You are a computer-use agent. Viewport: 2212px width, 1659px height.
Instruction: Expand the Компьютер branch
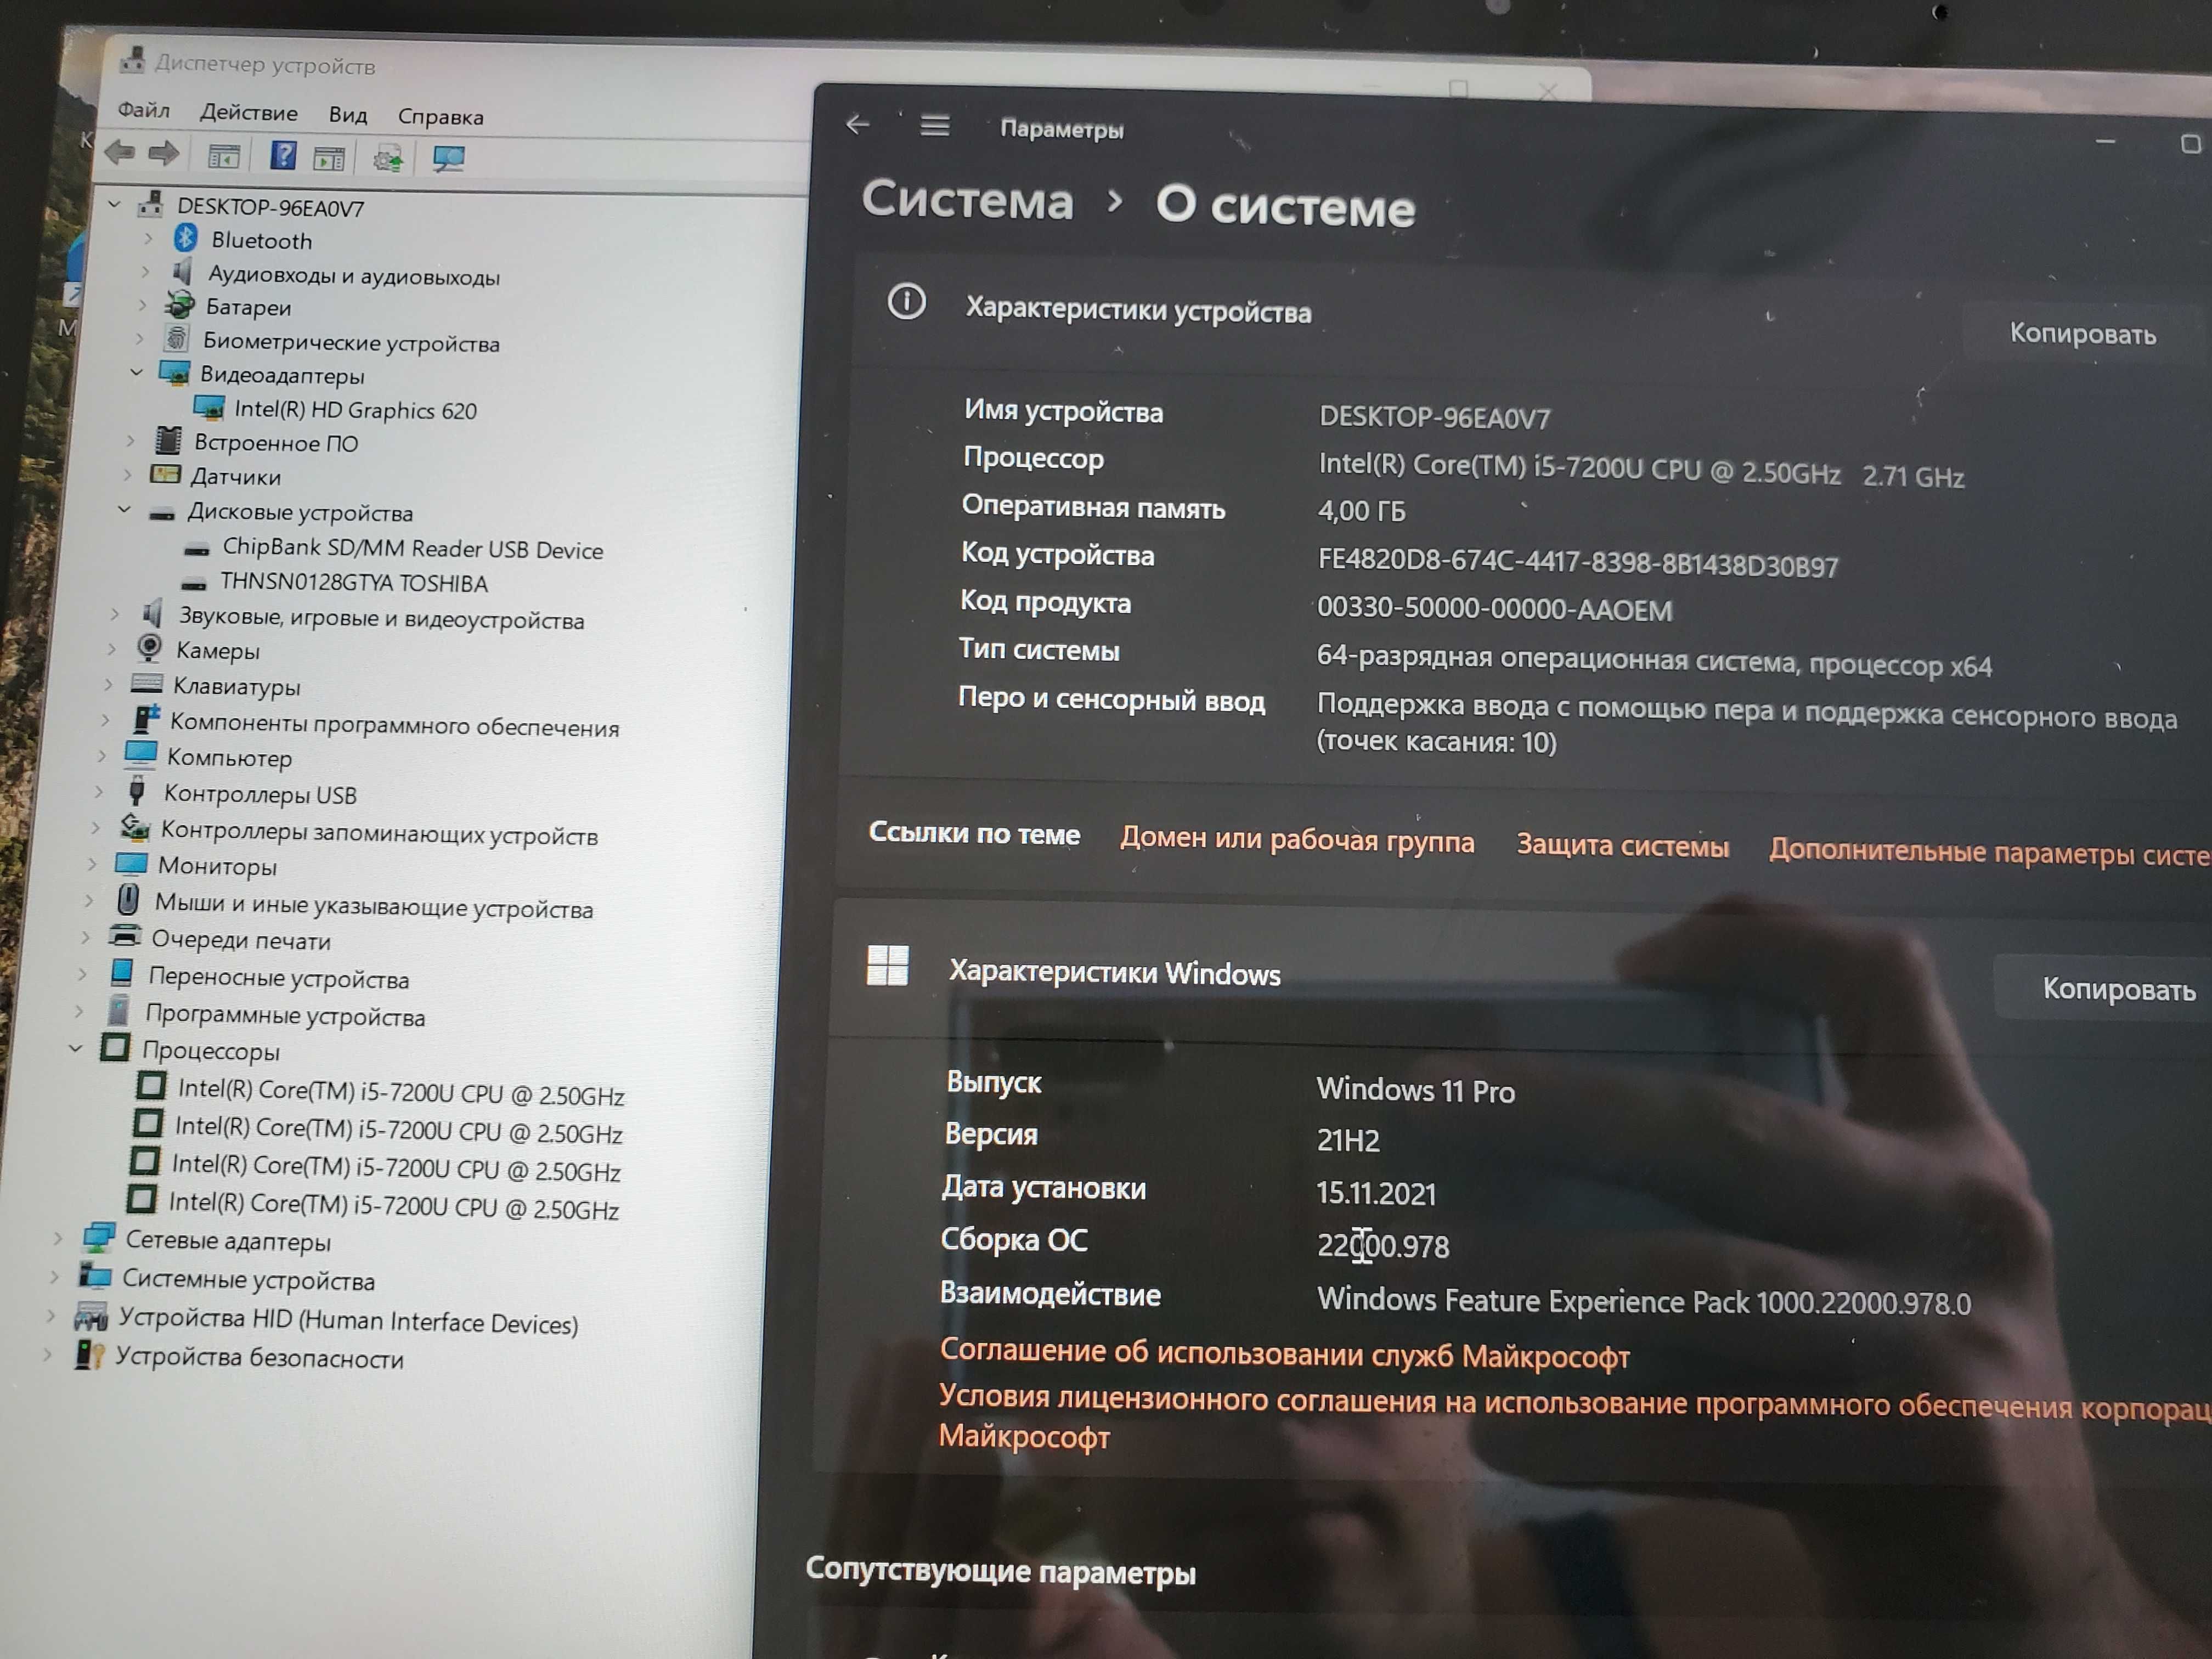pyautogui.click(x=102, y=755)
